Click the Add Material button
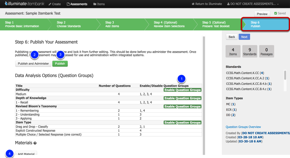The width and height of the screenshot is (290, 158). (26, 153)
